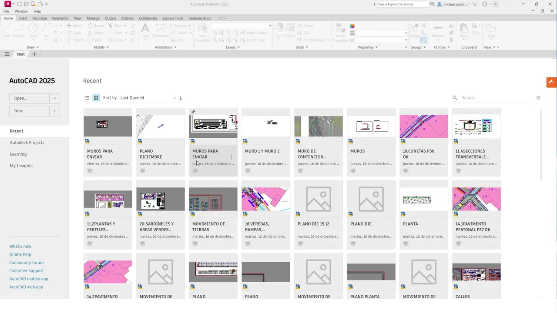This screenshot has height=313, width=557.
Task: Open the What's new link
Action: click(20, 246)
